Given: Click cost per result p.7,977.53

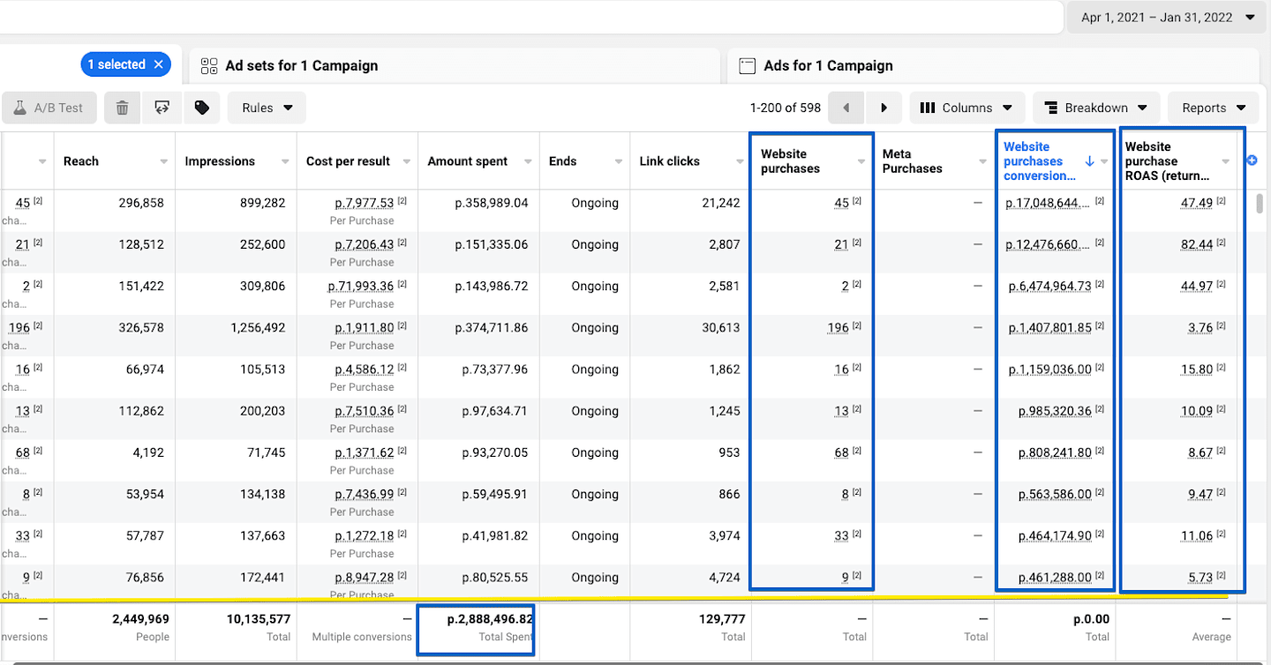Looking at the screenshot, I should (364, 204).
